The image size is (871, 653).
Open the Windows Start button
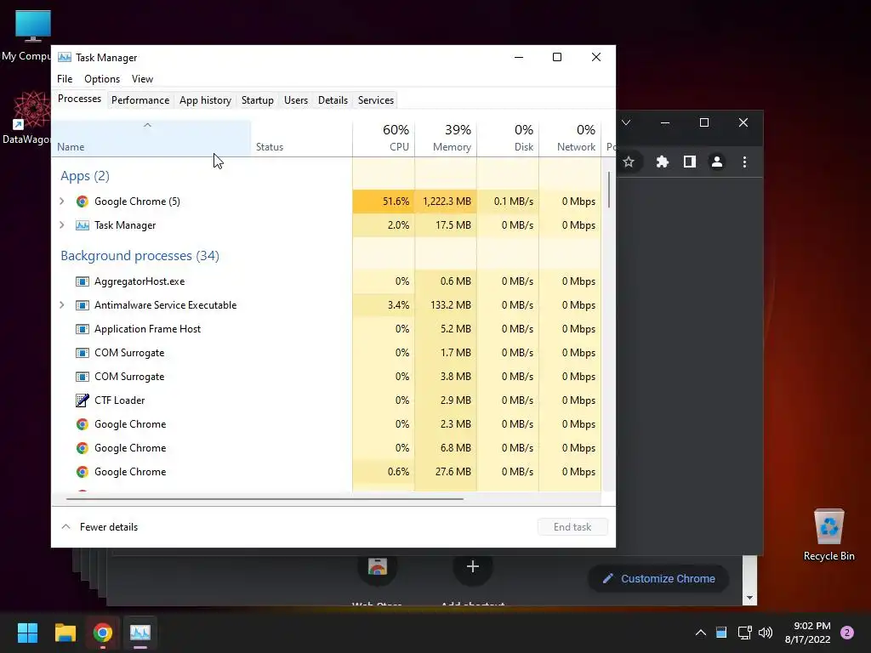27,633
